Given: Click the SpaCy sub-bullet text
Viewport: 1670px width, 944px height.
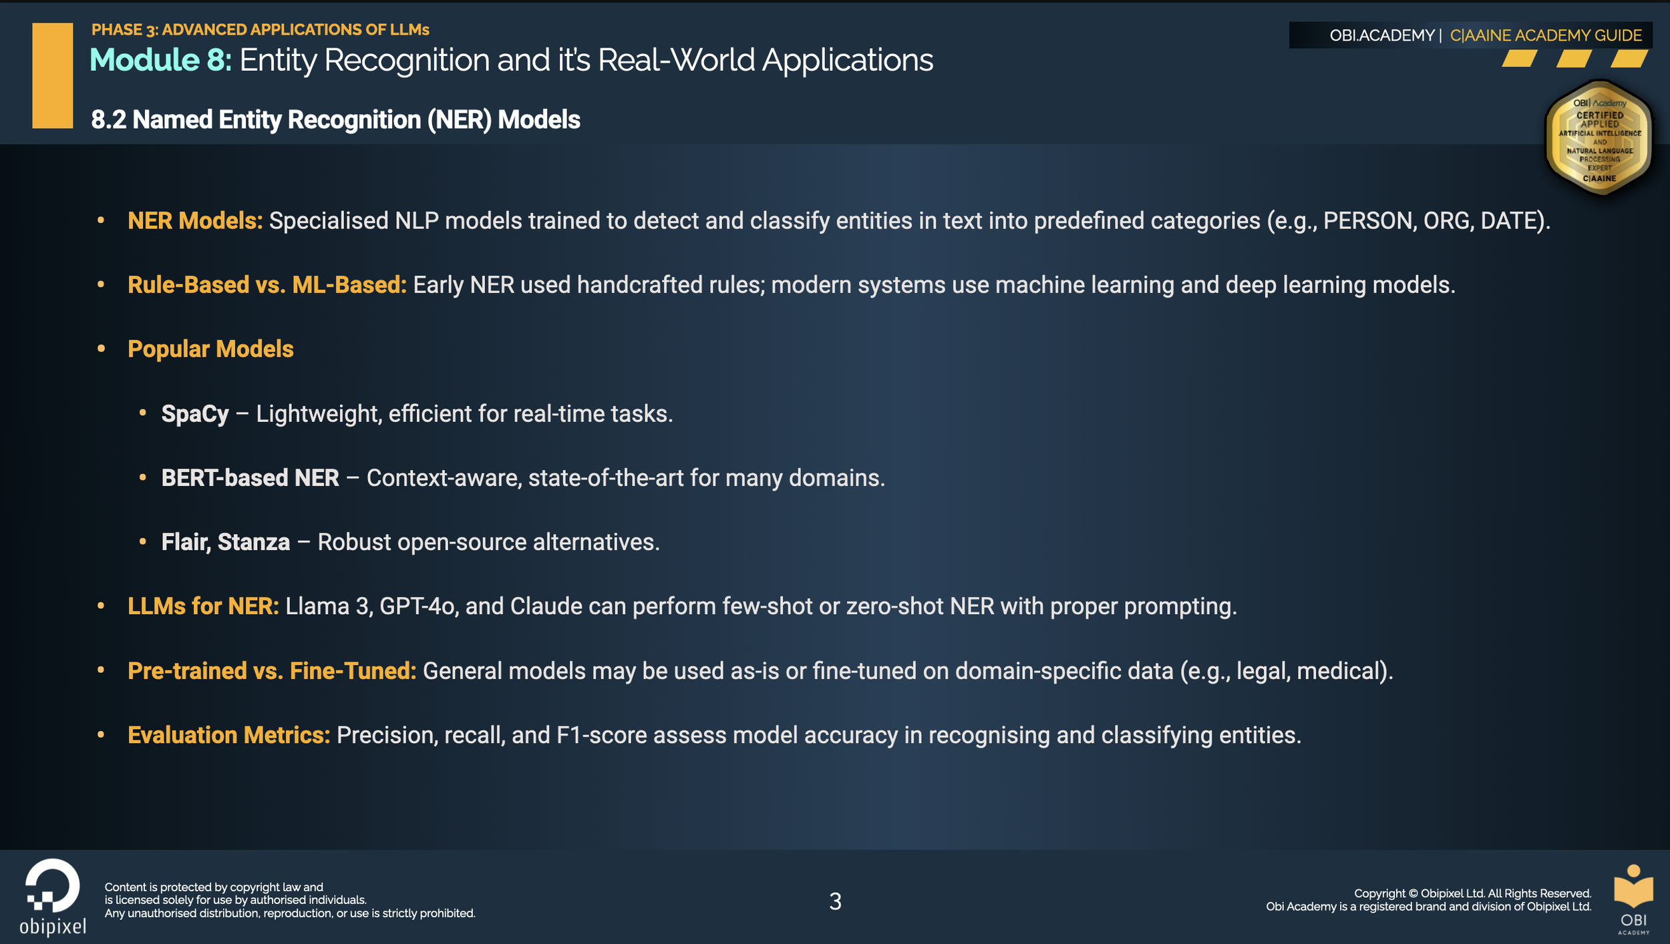Looking at the screenshot, I should [x=195, y=413].
